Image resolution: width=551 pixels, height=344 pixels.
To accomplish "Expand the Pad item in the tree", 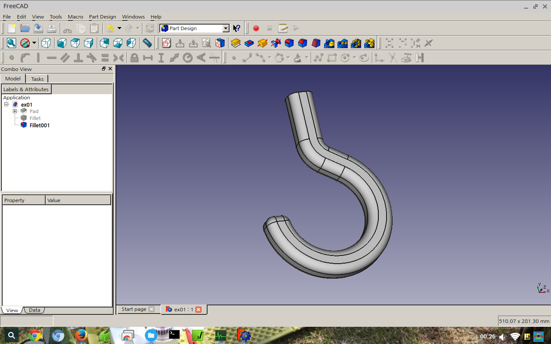I will click(x=15, y=111).
